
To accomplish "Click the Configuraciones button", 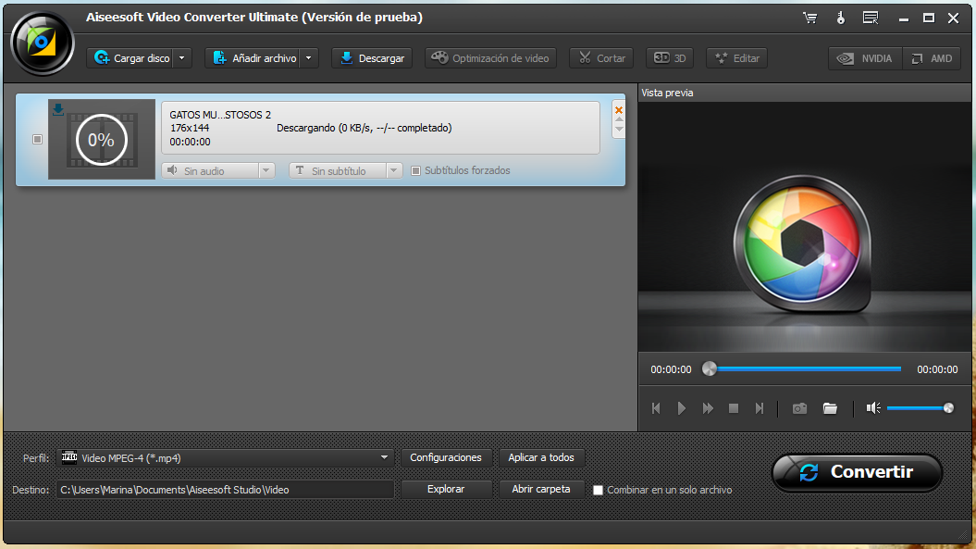I will tap(446, 457).
